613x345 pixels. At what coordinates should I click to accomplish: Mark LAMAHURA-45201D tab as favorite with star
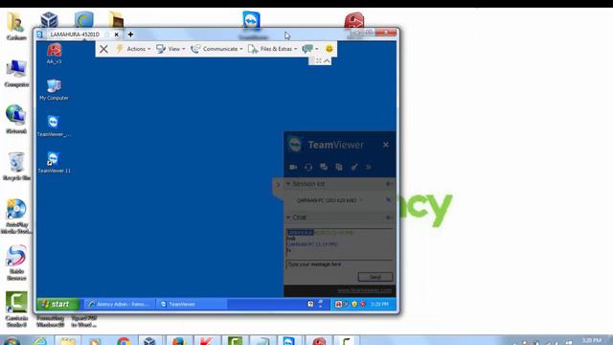pyautogui.click(x=107, y=34)
